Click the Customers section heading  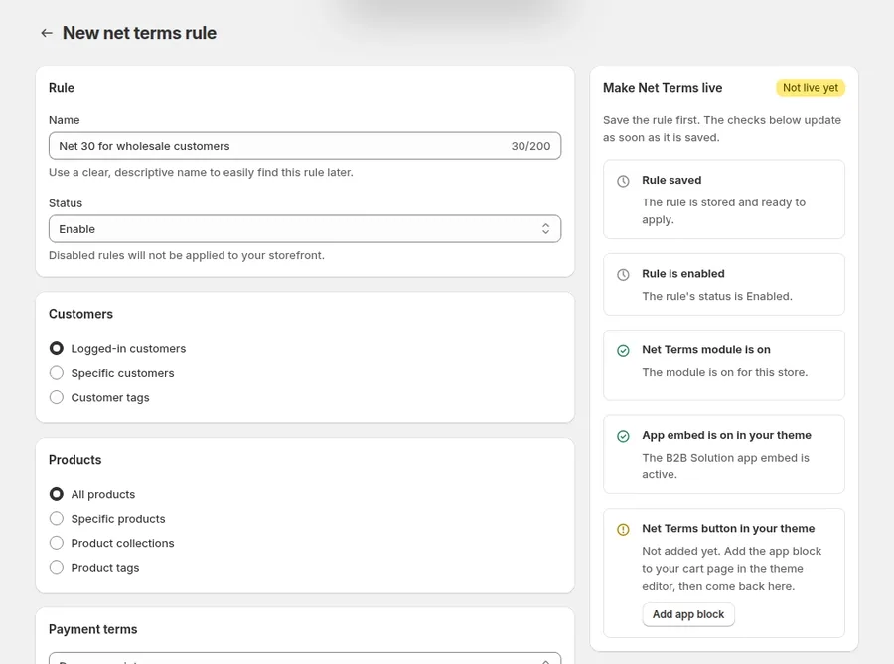point(81,314)
